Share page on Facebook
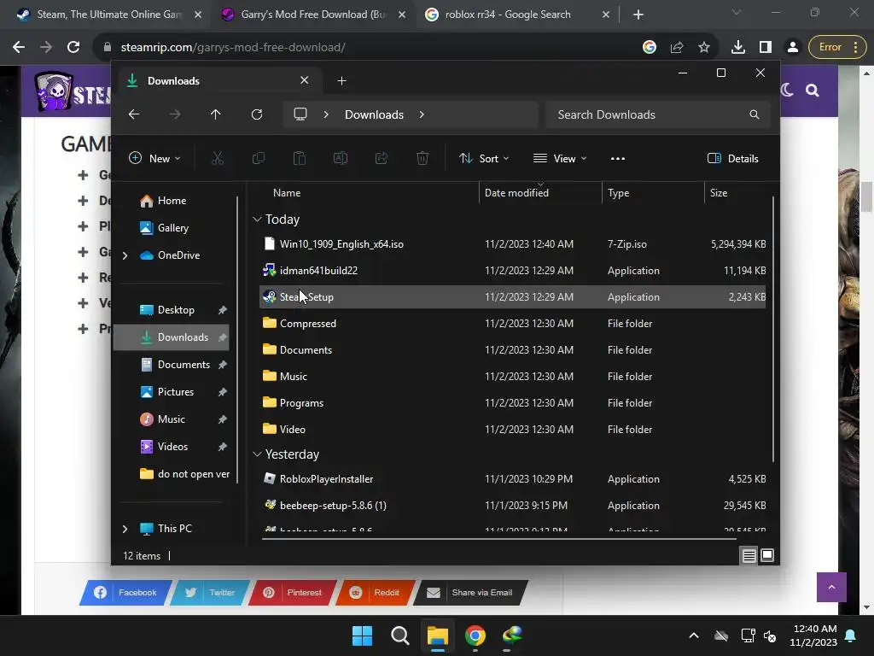 (126, 593)
